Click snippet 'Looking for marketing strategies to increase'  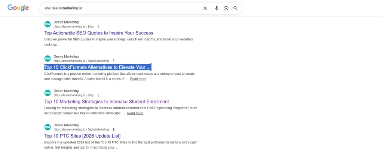point(78,108)
